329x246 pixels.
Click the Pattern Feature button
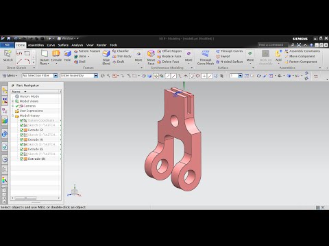[x=87, y=51]
